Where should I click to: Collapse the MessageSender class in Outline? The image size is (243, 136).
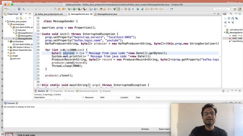225,32
